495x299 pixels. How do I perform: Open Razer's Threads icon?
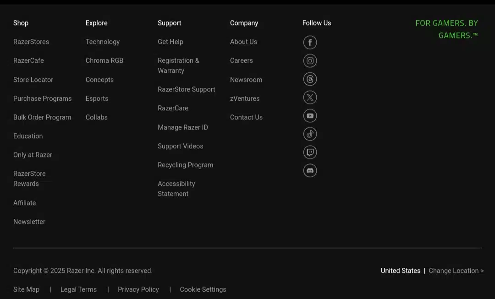pyautogui.click(x=310, y=79)
